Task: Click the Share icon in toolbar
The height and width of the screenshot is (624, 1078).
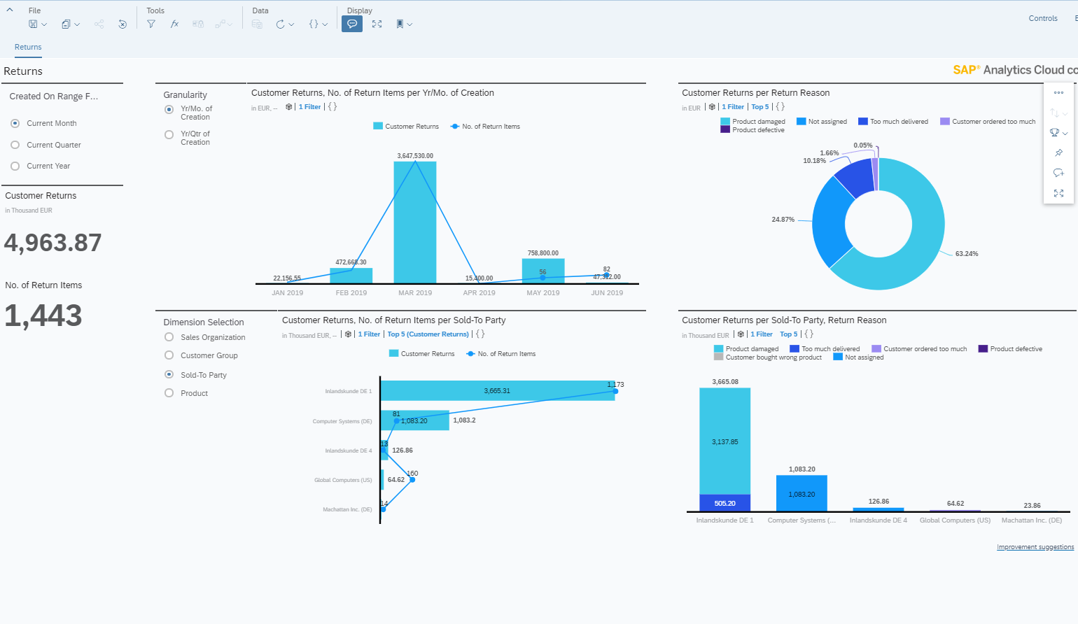Action: pyautogui.click(x=99, y=24)
